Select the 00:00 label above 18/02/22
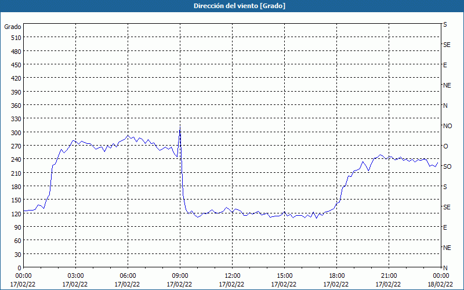Image resolution: width=464 pixels, height=290 pixels. (441, 276)
